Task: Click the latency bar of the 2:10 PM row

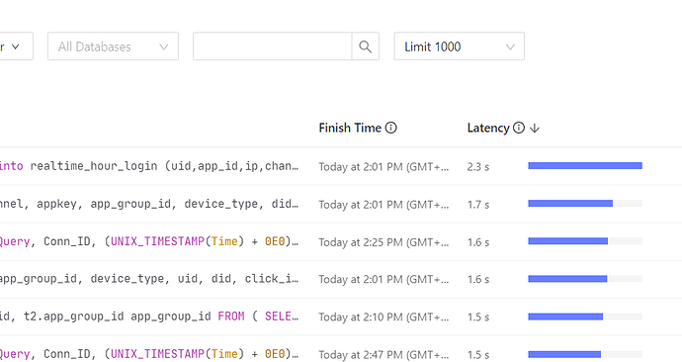Action: (585, 317)
